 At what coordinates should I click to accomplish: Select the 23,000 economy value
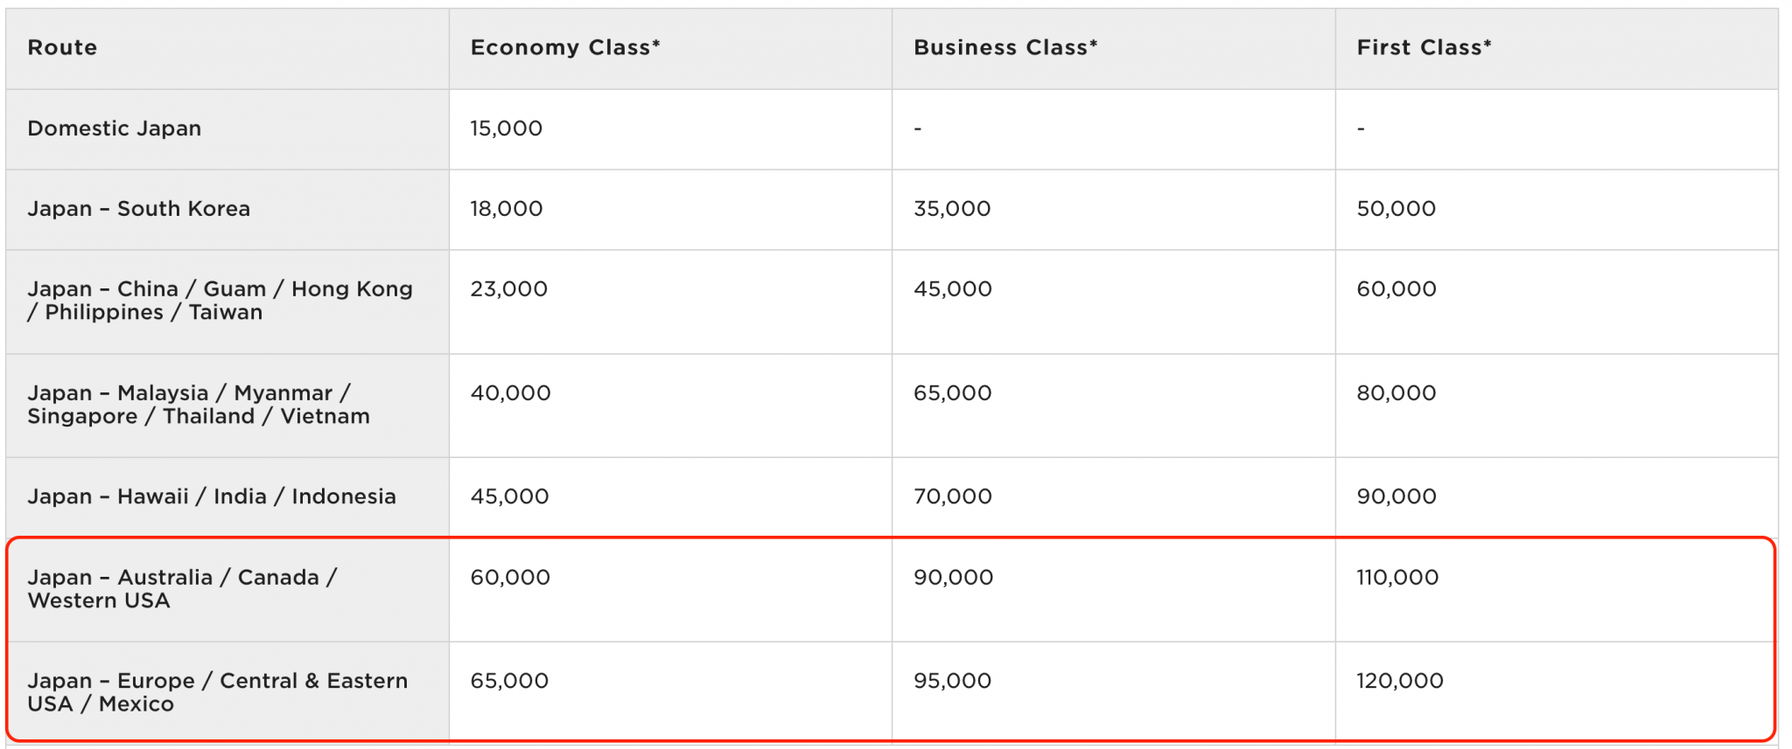[x=509, y=289]
